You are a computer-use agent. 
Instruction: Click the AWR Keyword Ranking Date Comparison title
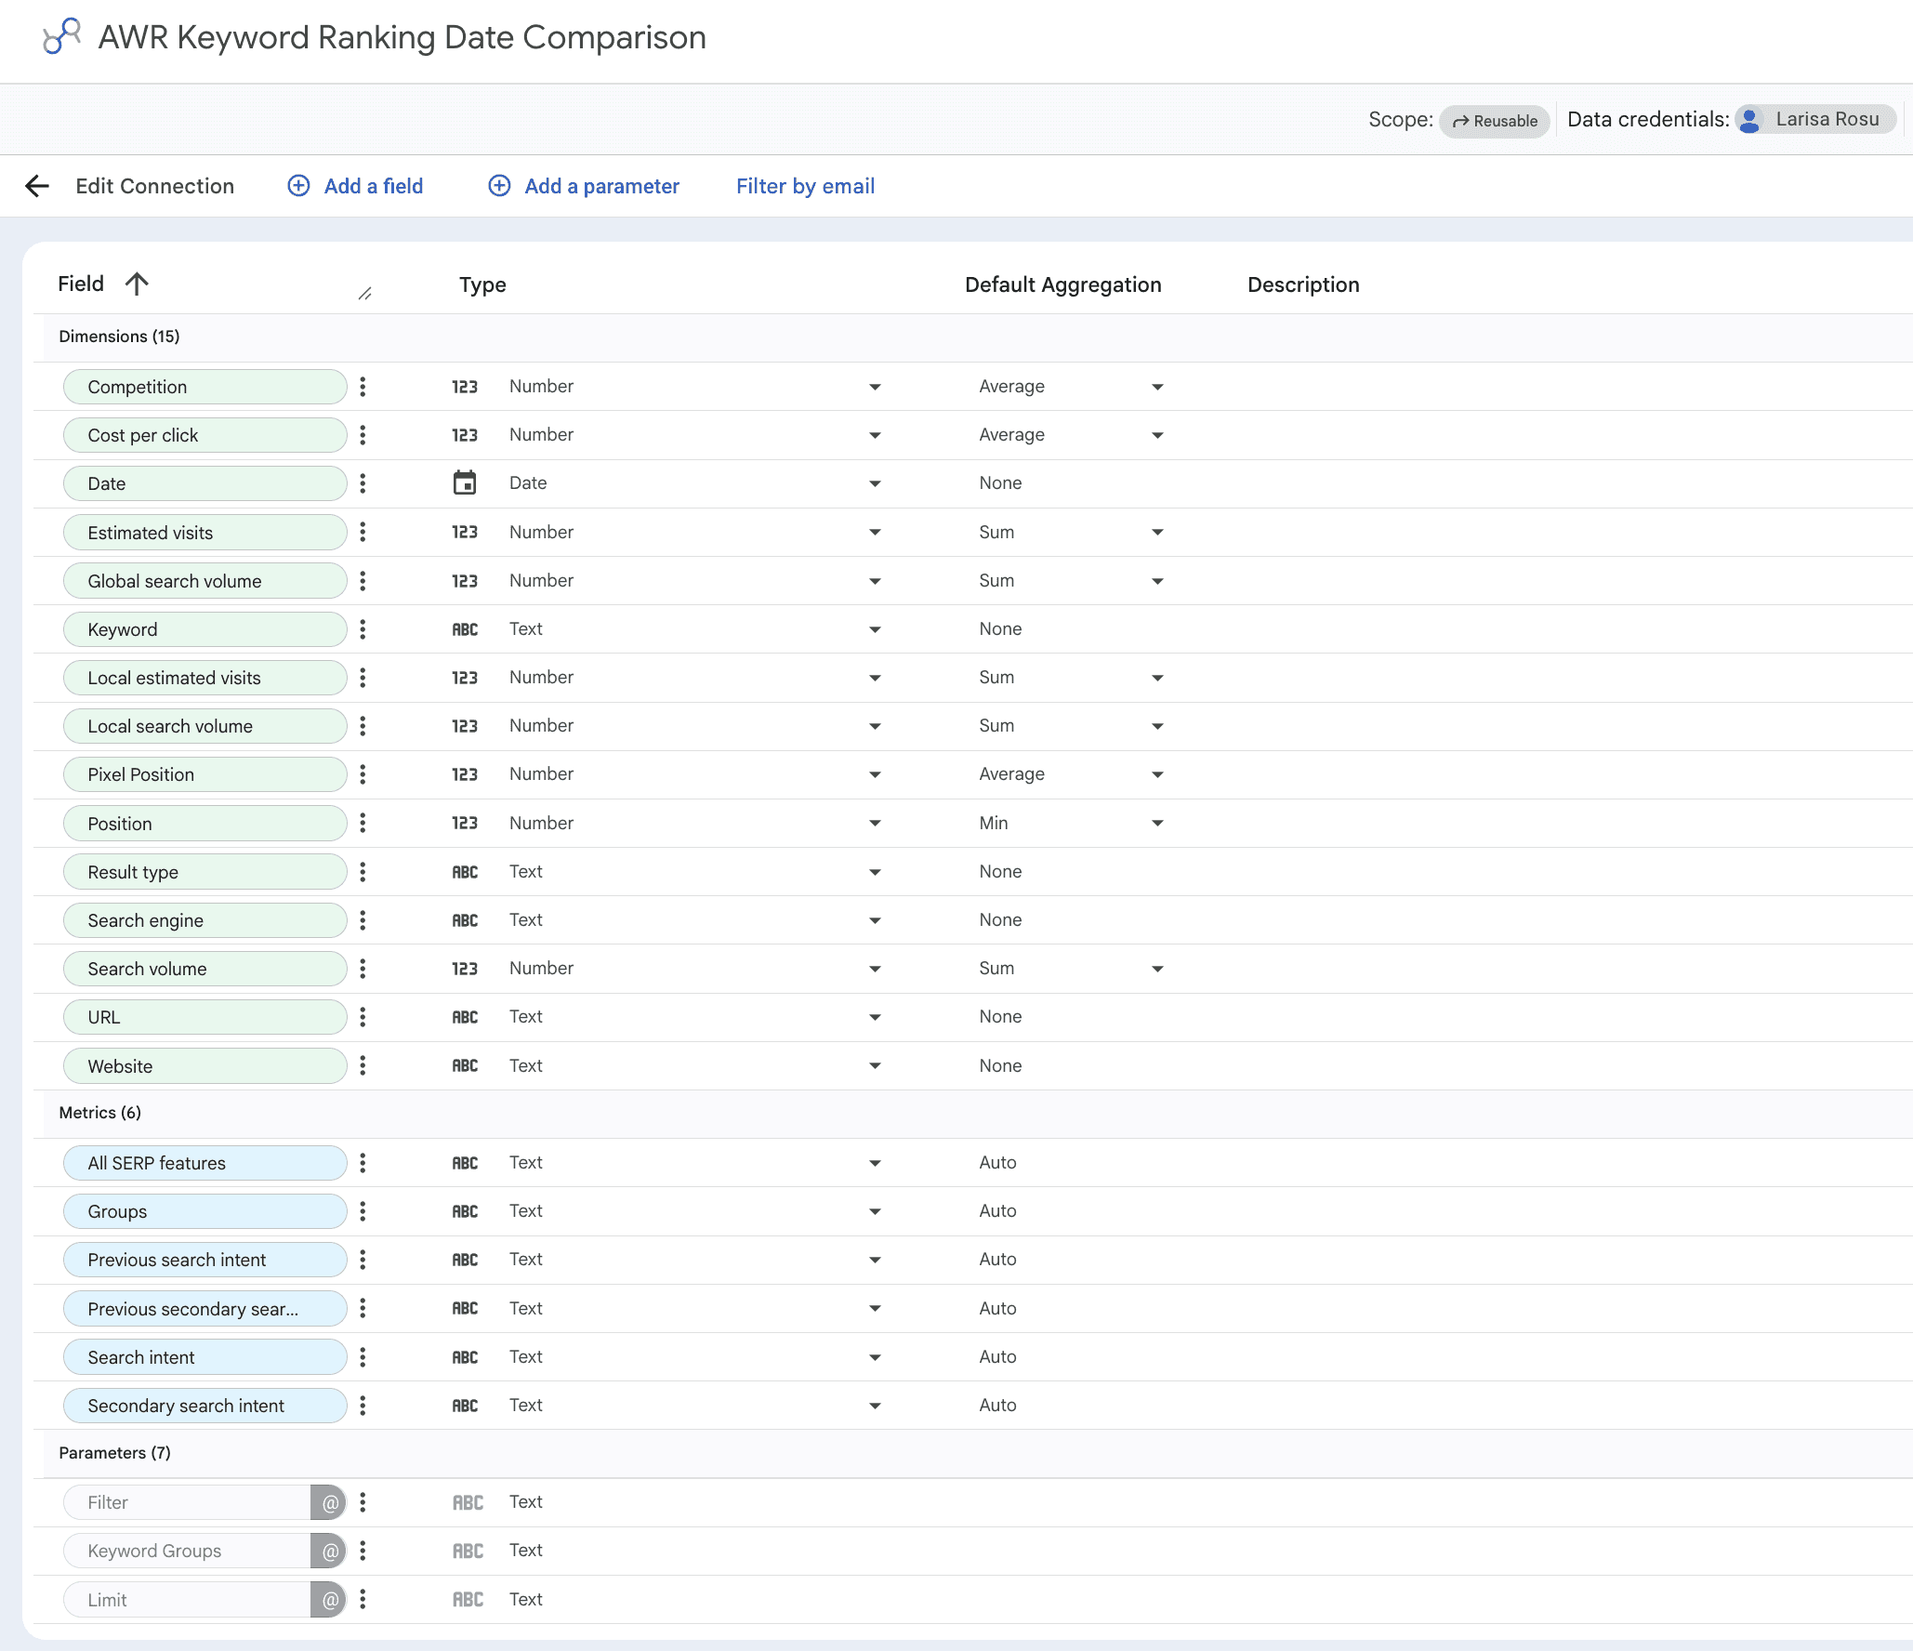pos(402,37)
